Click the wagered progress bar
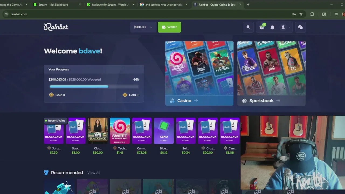This screenshot has width=345, height=194. [x=94, y=86]
